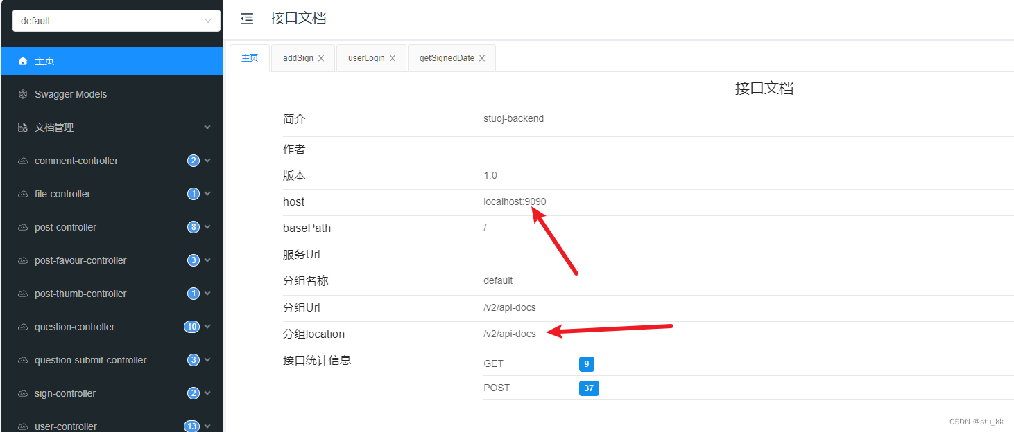Switch to the userLogin tab
This screenshot has width=1014, height=432.
[366, 57]
